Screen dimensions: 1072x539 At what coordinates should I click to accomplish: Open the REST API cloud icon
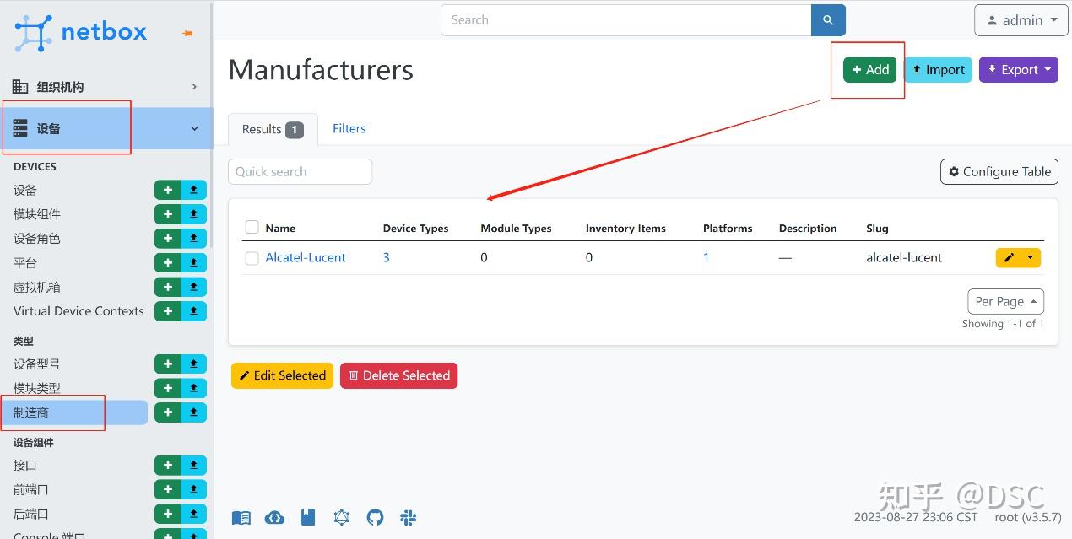click(x=274, y=518)
